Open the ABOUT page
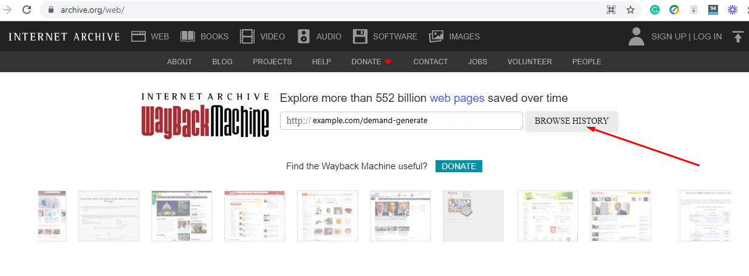The image size is (749, 276). tap(180, 62)
